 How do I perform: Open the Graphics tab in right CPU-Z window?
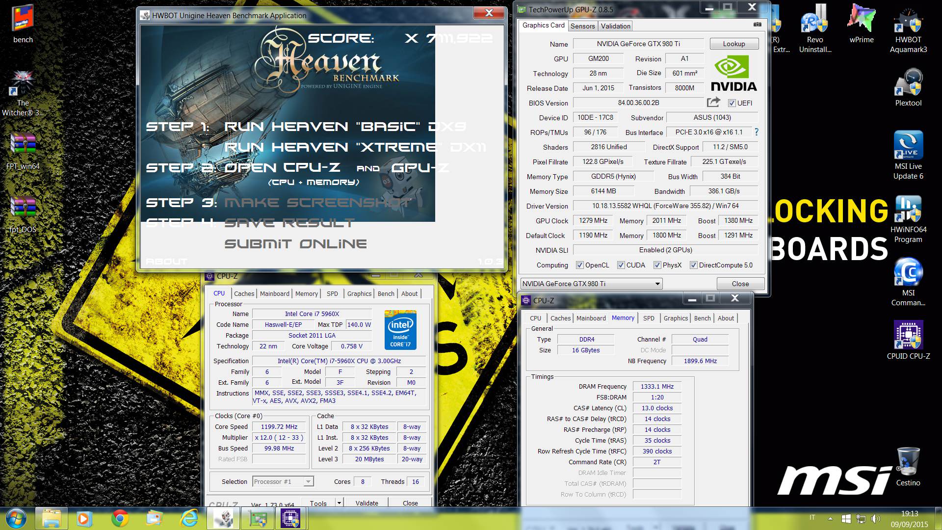pos(676,318)
